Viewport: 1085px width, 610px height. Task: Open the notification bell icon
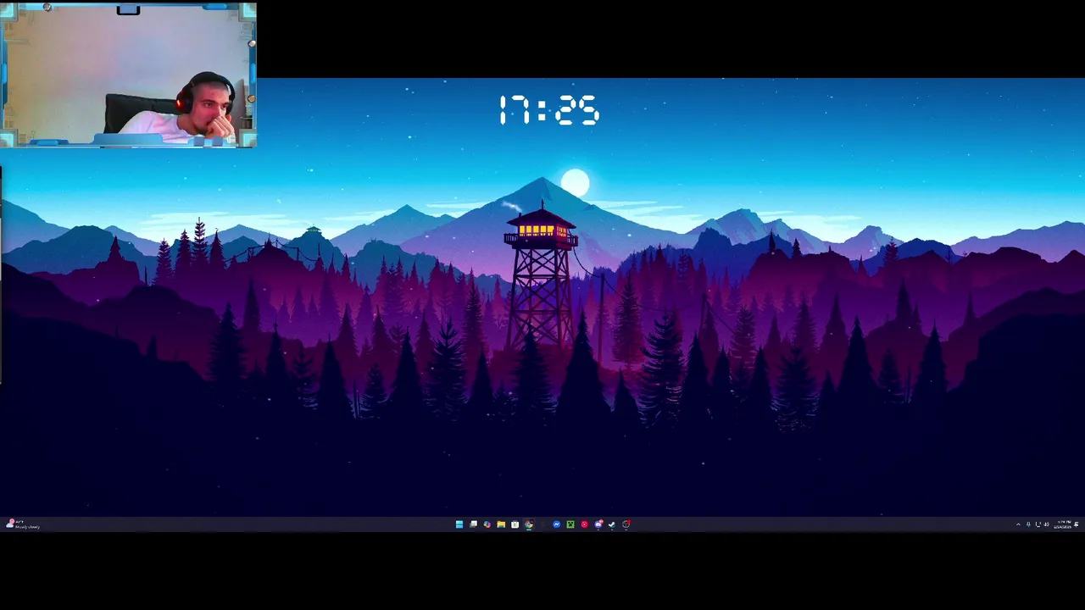(1077, 524)
